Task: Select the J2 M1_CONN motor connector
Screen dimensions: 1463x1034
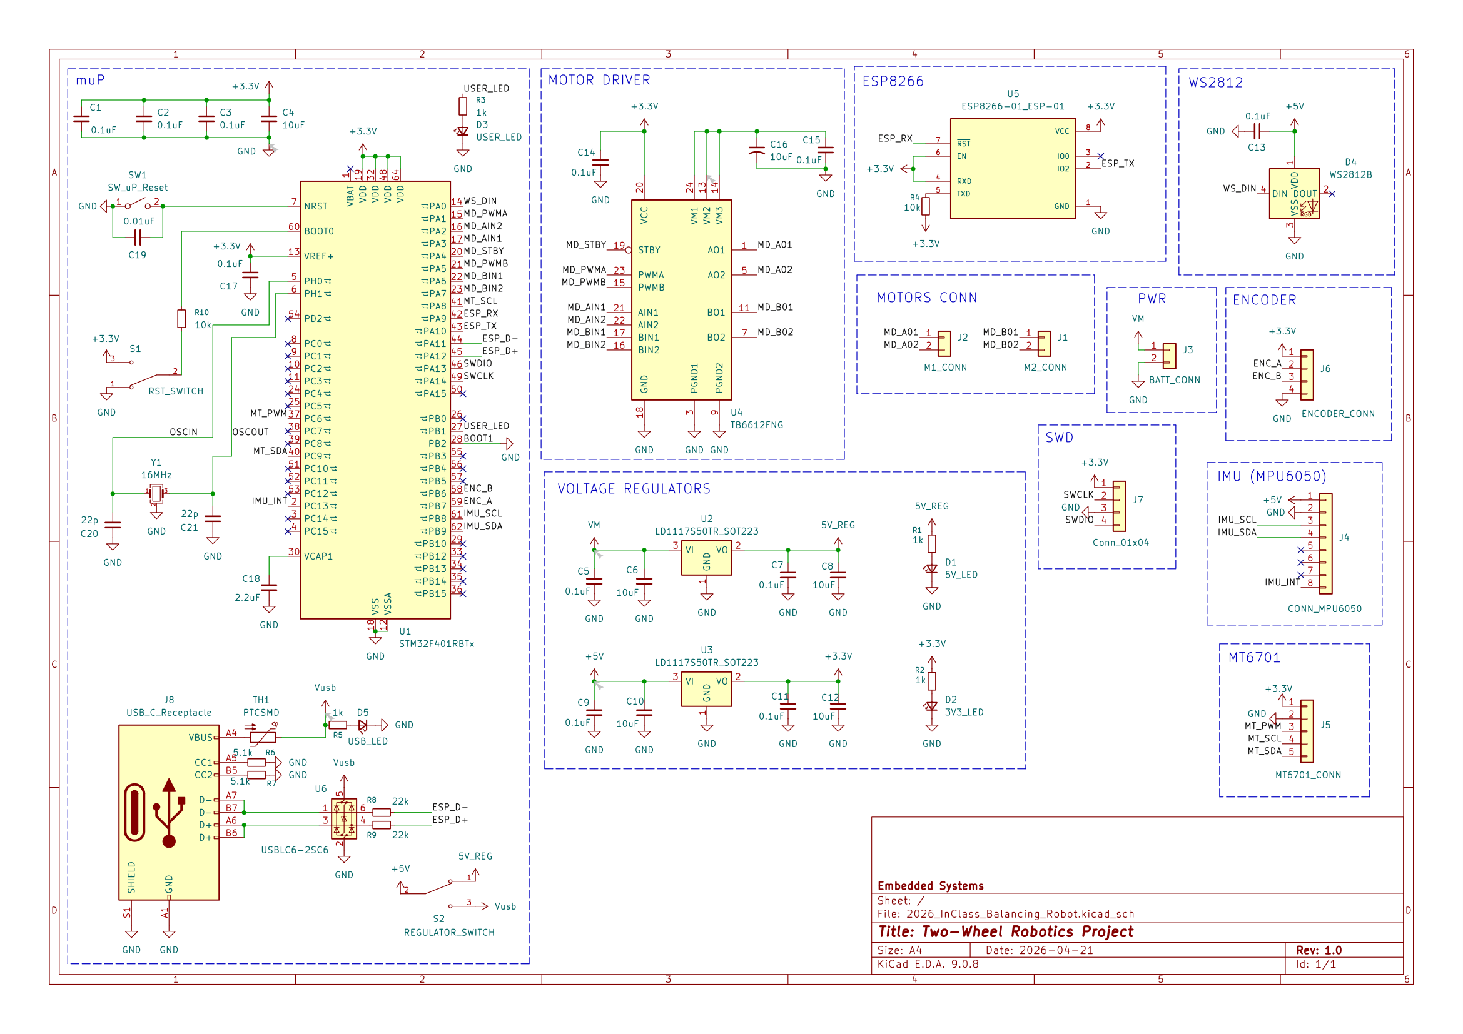Action: (944, 344)
